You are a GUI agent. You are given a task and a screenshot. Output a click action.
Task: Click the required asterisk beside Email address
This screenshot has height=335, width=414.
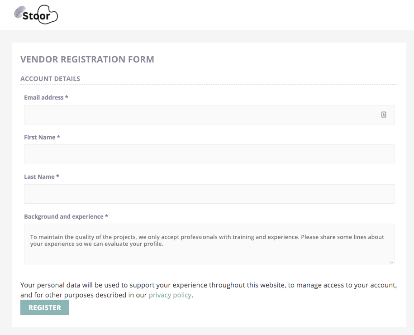pos(67,97)
